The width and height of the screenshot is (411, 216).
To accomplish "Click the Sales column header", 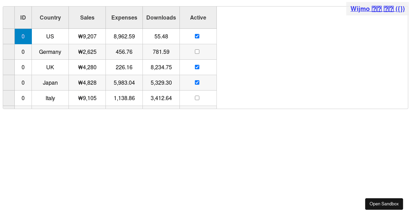I will point(87,17).
